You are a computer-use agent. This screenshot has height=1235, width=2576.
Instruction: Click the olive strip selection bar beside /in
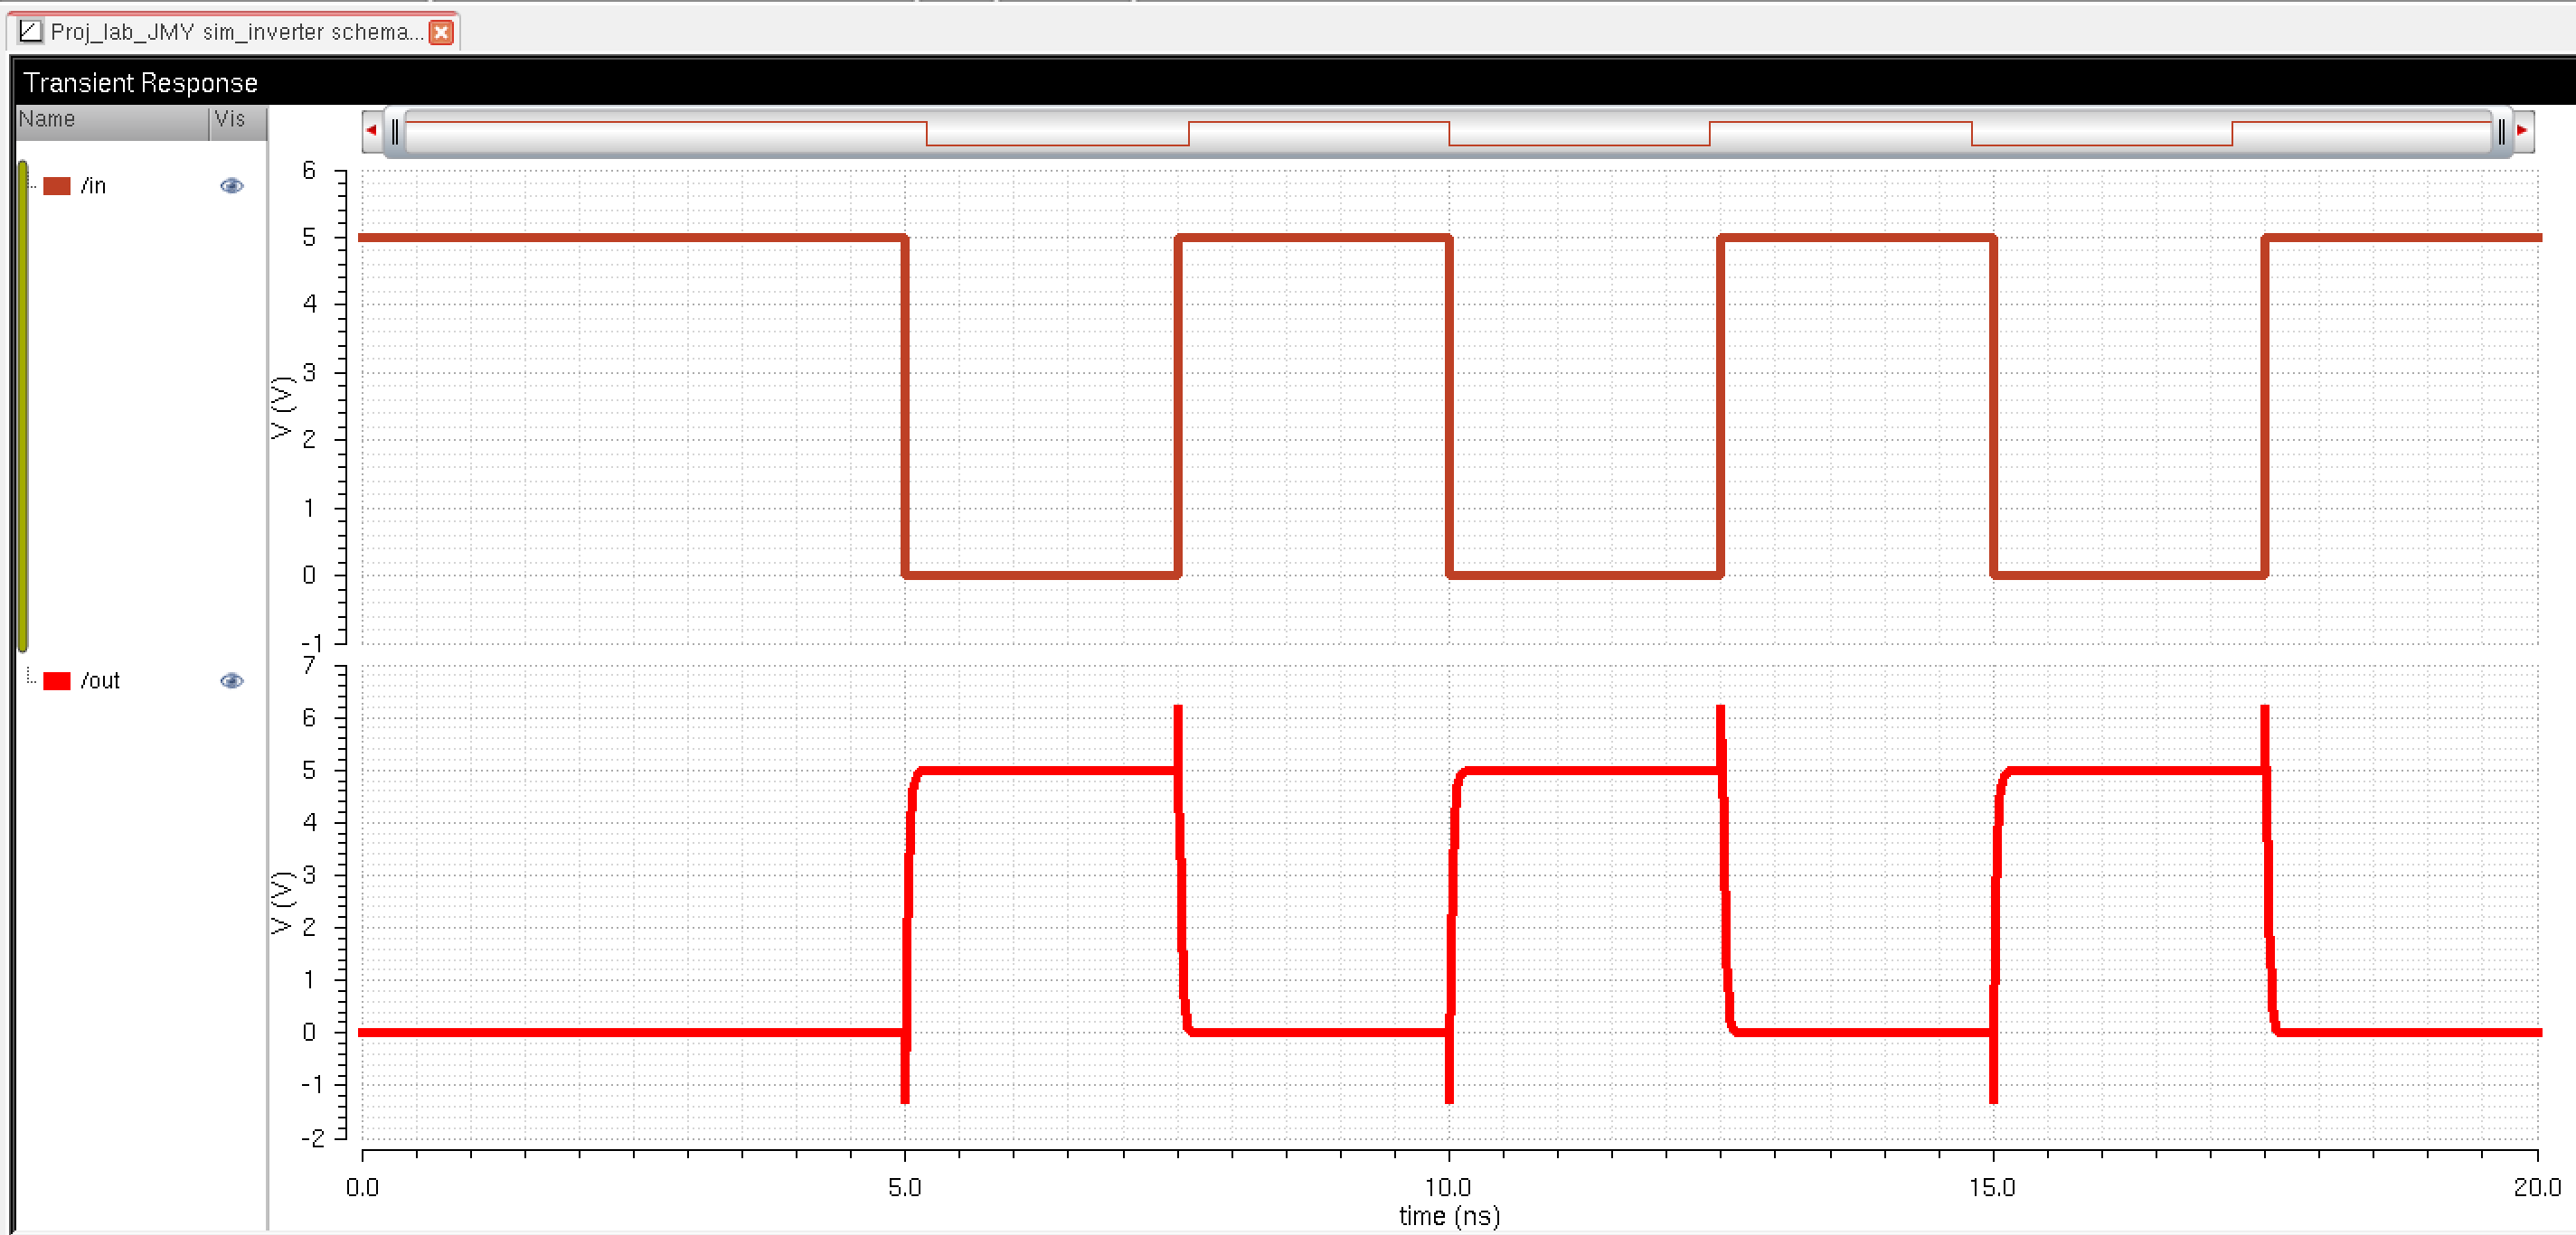tap(23, 405)
